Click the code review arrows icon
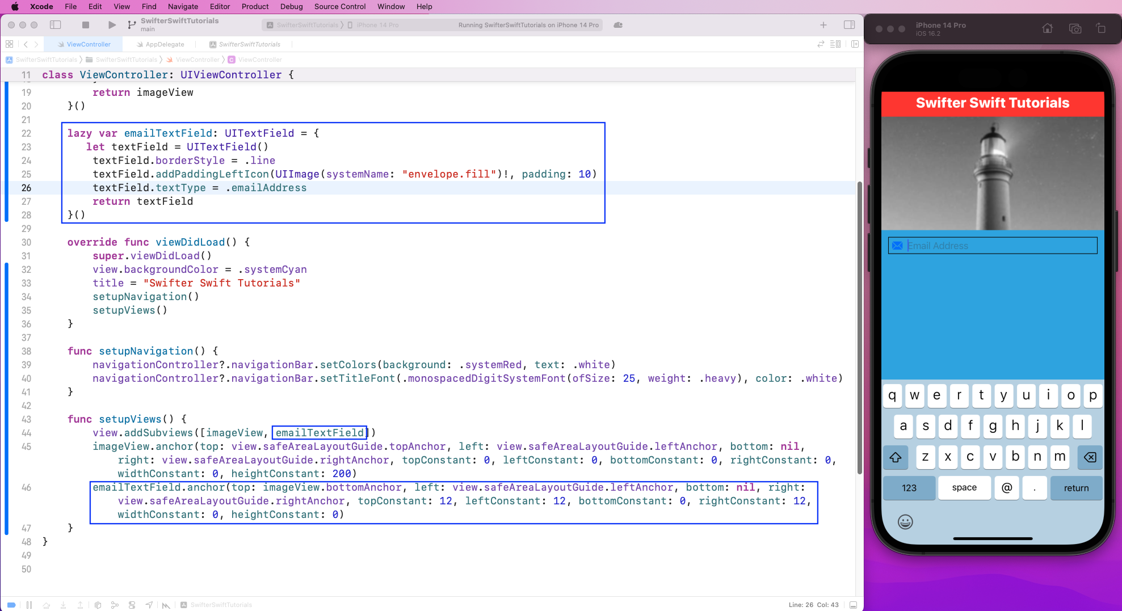This screenshot has width=1122, height=611. click(821, 44)
